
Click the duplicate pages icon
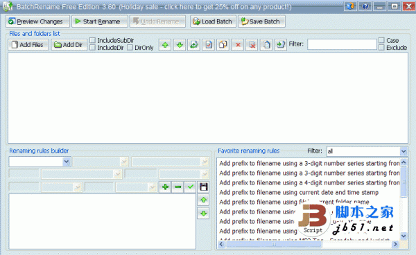(223, 45)
